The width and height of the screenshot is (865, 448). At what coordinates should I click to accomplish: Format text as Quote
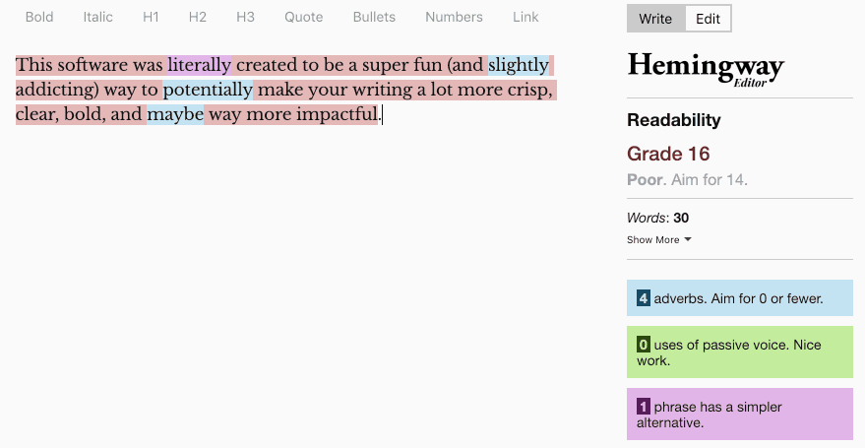point(303,17)
